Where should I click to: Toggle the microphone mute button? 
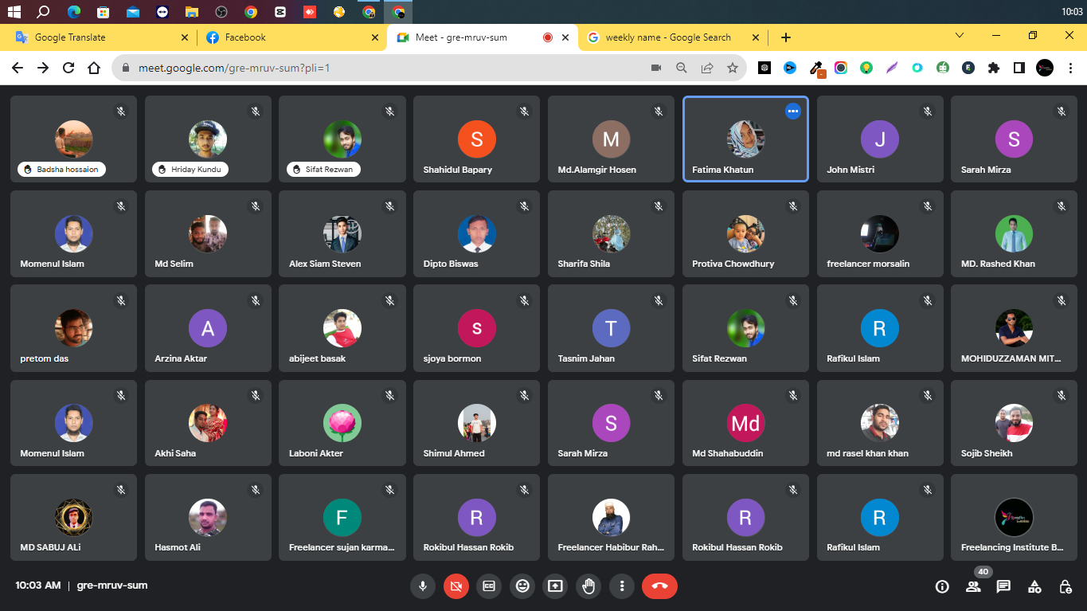pos(423,586)
